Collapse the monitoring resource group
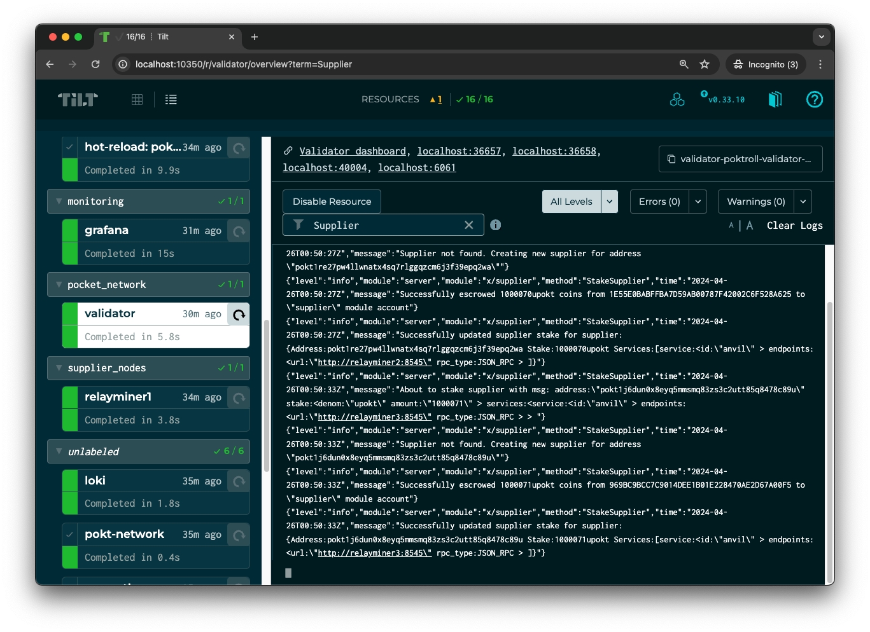 pos(59,202)
